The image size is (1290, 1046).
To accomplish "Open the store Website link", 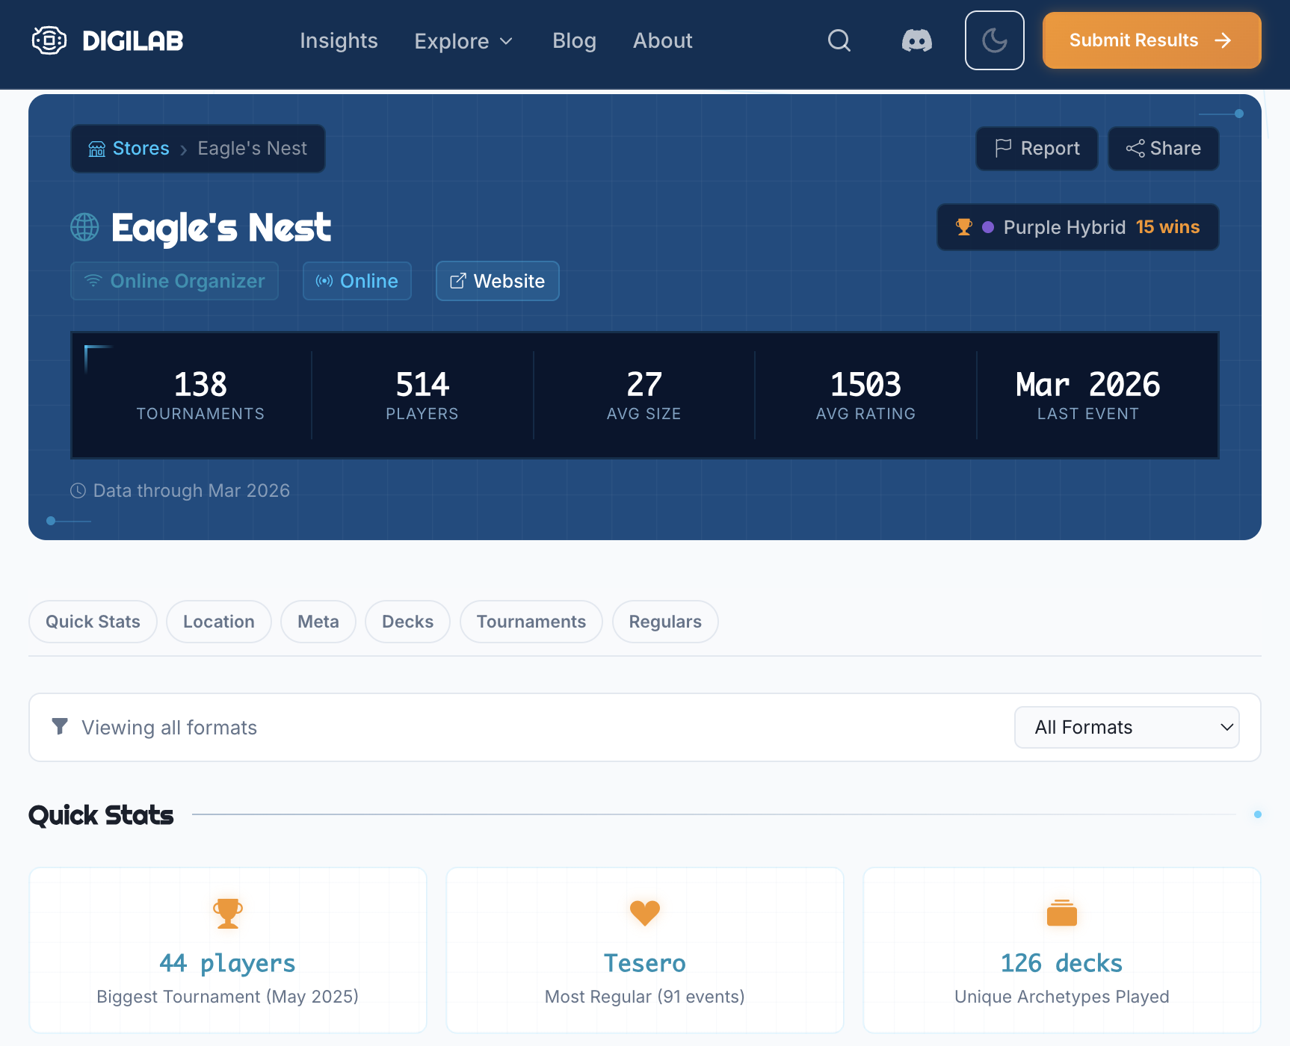I will (x=497, y=281).
